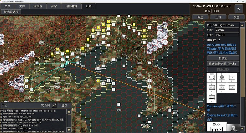Set game speed to 低速
The width and height of the screenshot is (246, 133).
coord(200,17)
